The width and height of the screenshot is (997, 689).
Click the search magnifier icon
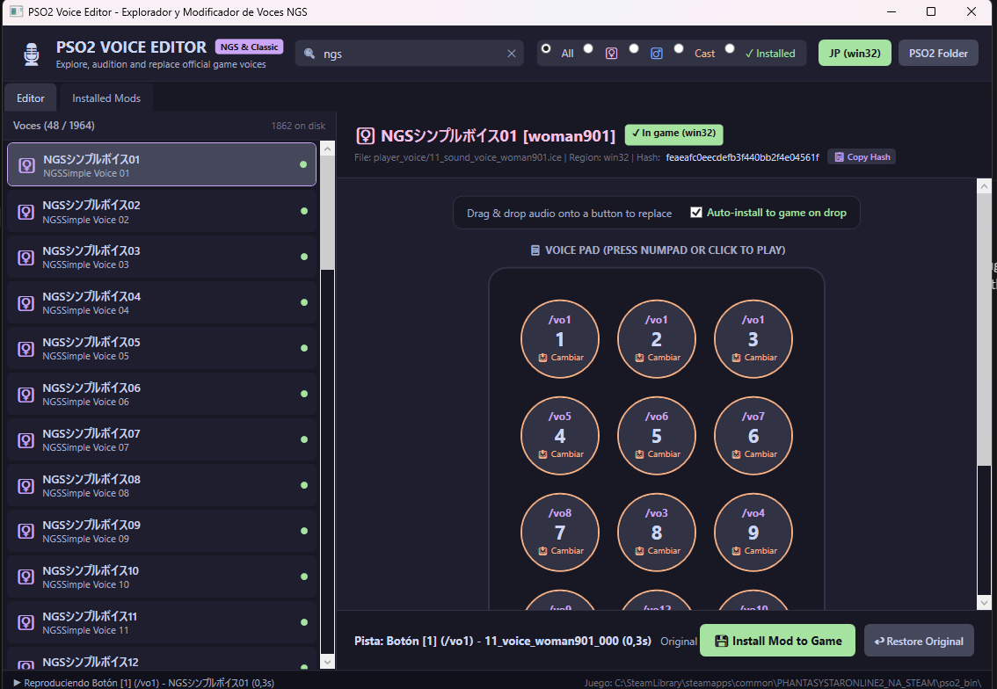click(309, 54)
